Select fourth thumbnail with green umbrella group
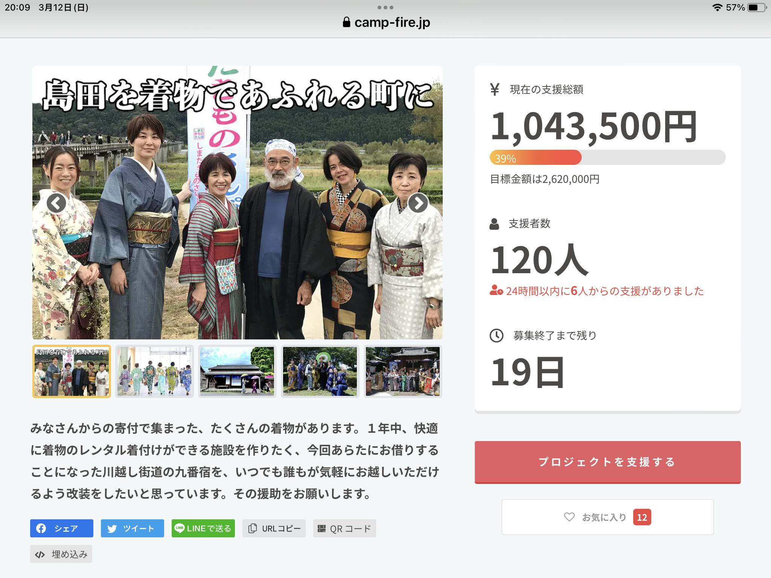771x578 pixels. click(320, 371)
